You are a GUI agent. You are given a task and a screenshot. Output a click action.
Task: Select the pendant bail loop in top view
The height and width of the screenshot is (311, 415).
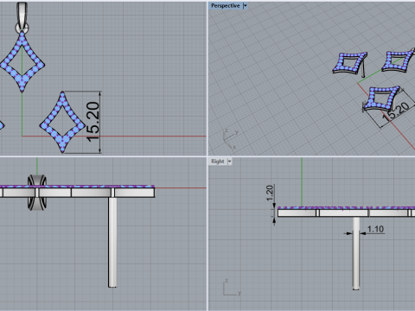pyautogui.click(x=22, y=16)
